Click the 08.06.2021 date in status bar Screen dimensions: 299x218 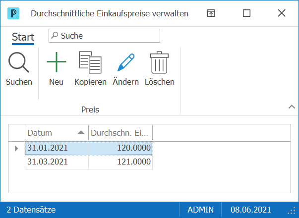point(251,210)
